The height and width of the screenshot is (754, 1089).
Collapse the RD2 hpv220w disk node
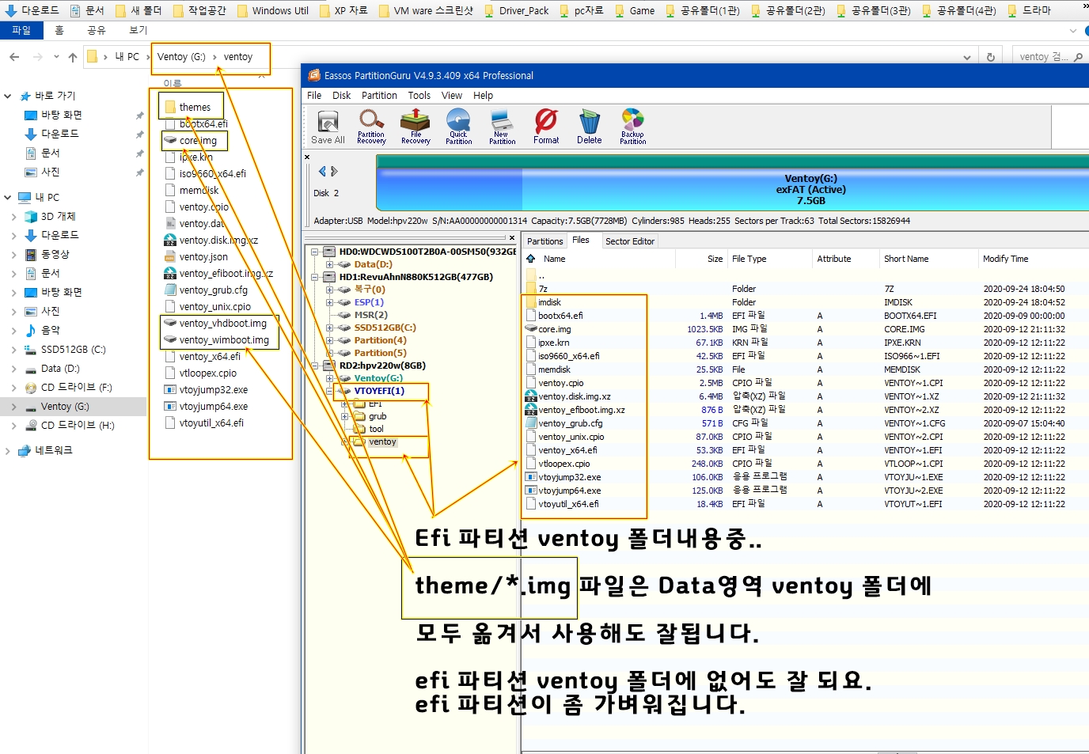pyautogui.click(x=315, y=366)
